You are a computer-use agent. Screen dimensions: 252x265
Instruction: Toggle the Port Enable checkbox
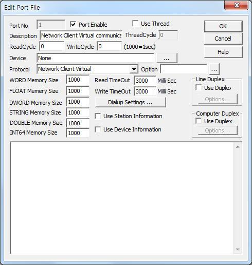coord(73,24)
